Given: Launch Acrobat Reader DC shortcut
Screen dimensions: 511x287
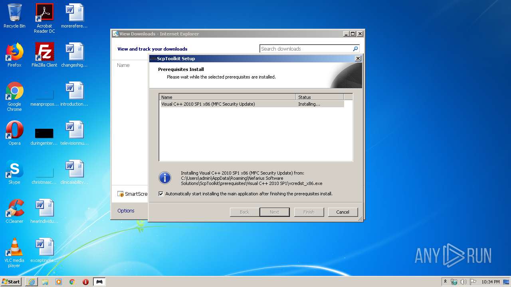Looking at the screenshot, I should point(44,18).
